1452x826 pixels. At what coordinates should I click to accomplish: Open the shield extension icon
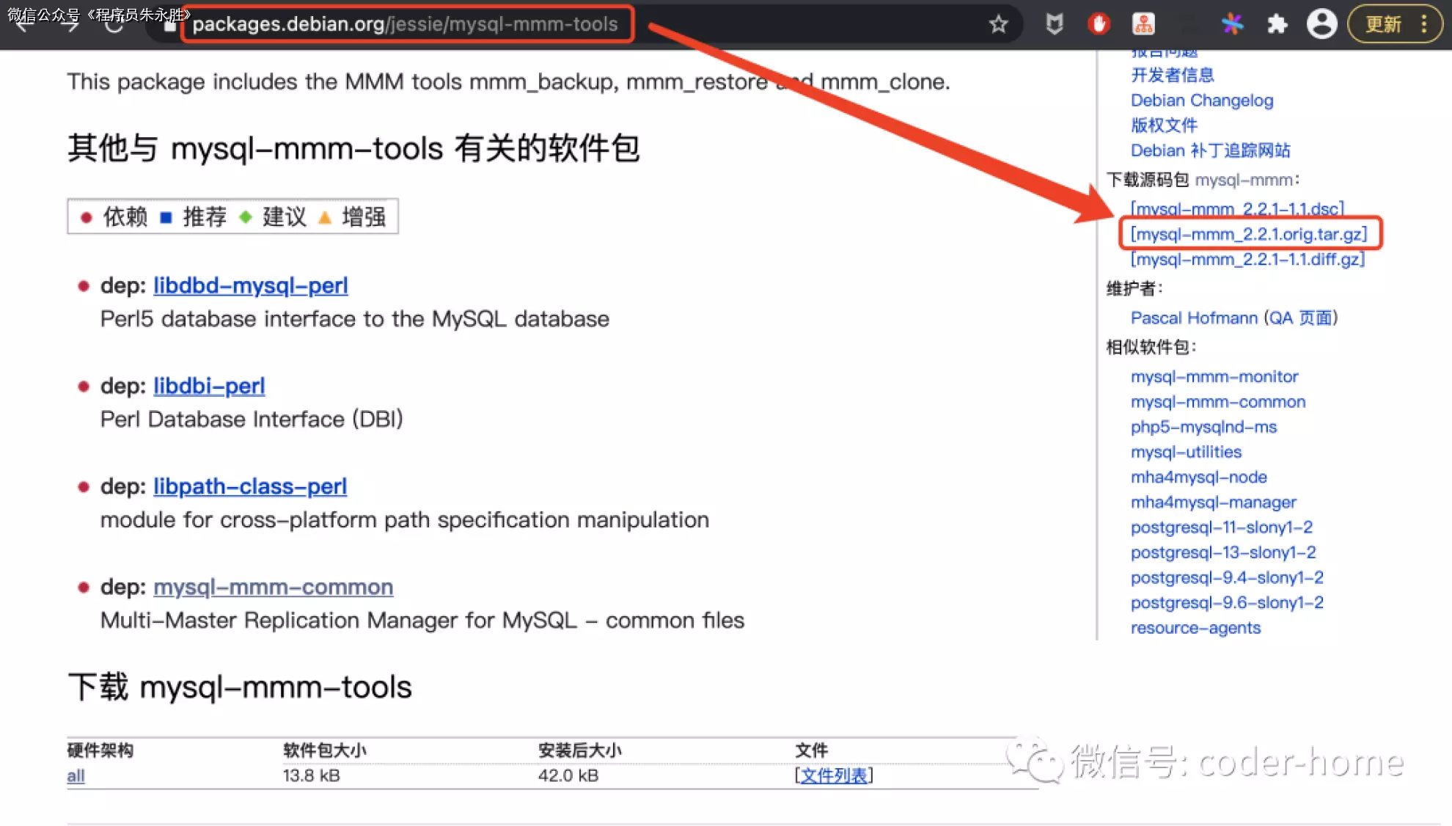click(x=1054, y=24)
